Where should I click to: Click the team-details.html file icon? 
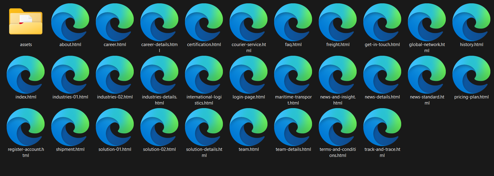point(293,127)
